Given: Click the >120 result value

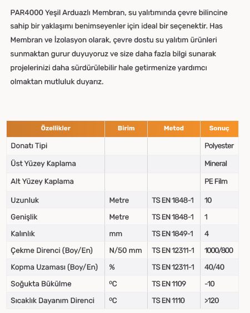Looking at the screenshot, I should click(x=212, y=300).
